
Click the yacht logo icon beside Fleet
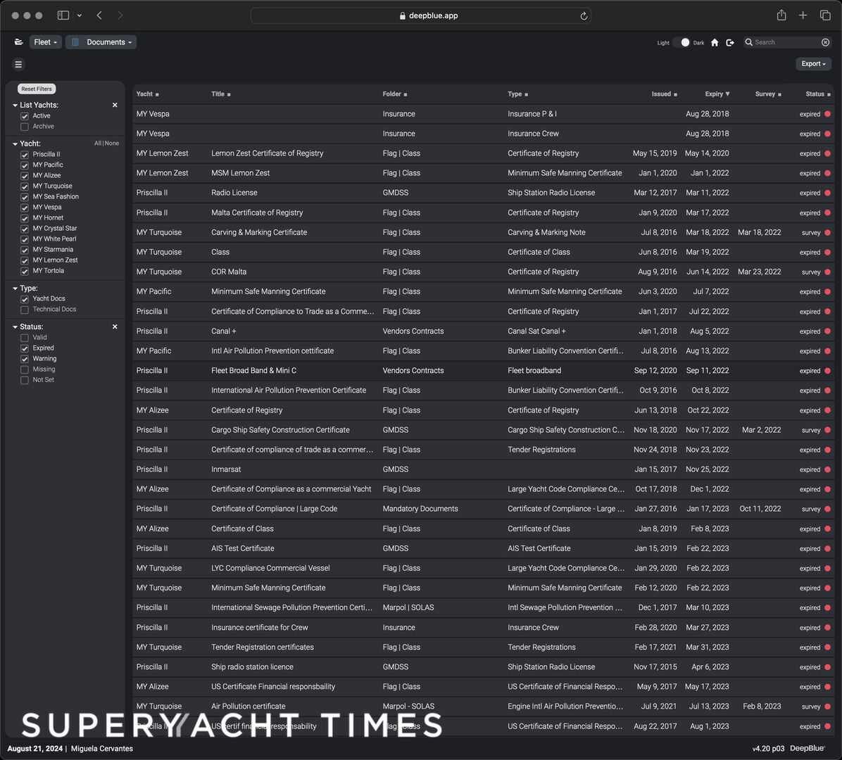[x=19, y=42]
